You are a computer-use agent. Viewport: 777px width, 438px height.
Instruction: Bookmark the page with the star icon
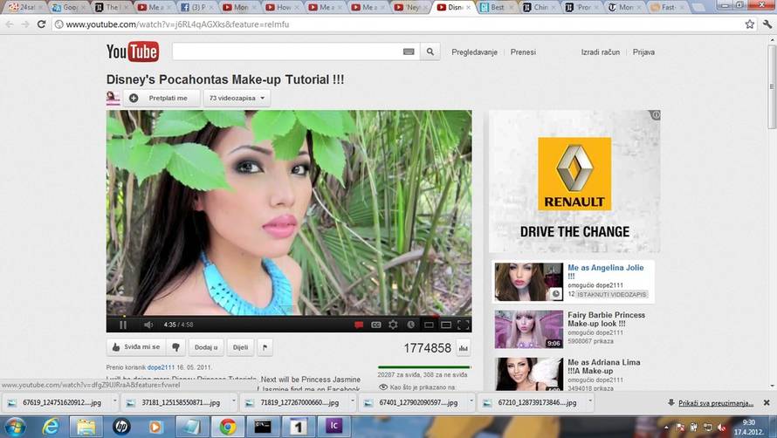click(x=750, y=24)
